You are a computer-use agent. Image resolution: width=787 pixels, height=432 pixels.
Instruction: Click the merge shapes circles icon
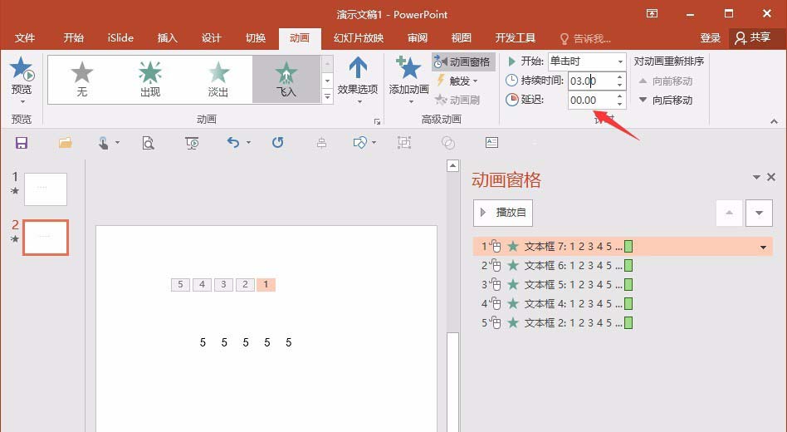click(448, 143)
